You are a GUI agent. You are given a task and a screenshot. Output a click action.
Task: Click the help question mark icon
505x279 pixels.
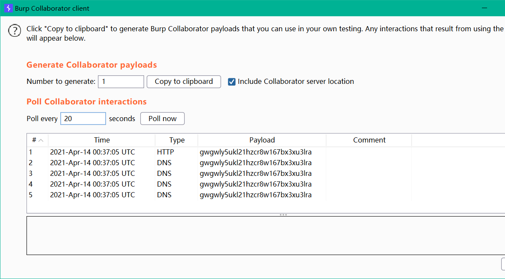coord(15,31)
